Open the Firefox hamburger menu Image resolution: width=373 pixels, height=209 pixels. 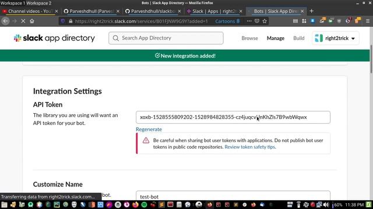tap(368, 21)
